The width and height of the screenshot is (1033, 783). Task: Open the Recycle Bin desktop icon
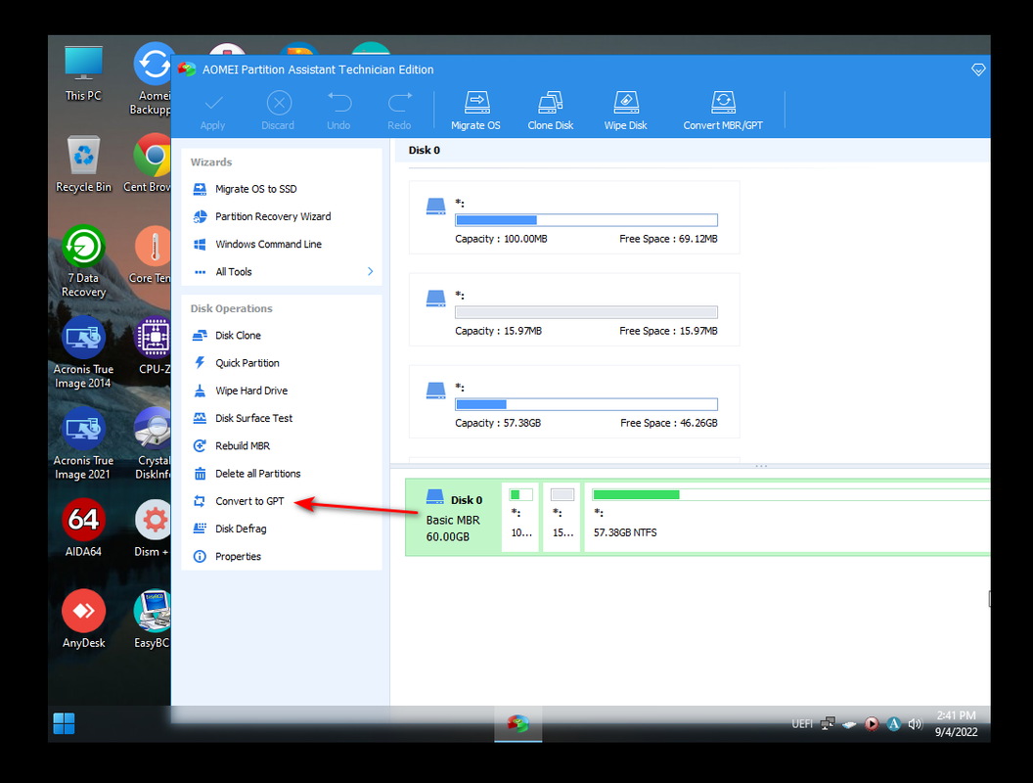click(x=83, y=164)
